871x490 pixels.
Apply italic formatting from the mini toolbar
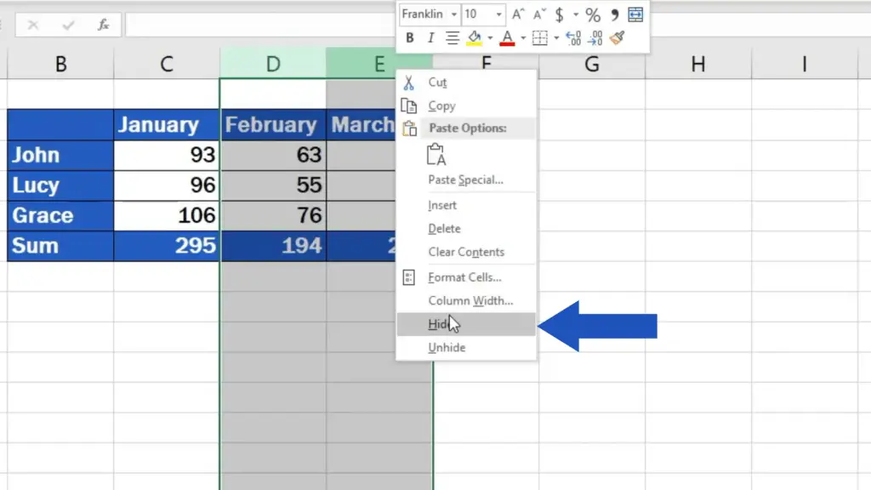430,37
